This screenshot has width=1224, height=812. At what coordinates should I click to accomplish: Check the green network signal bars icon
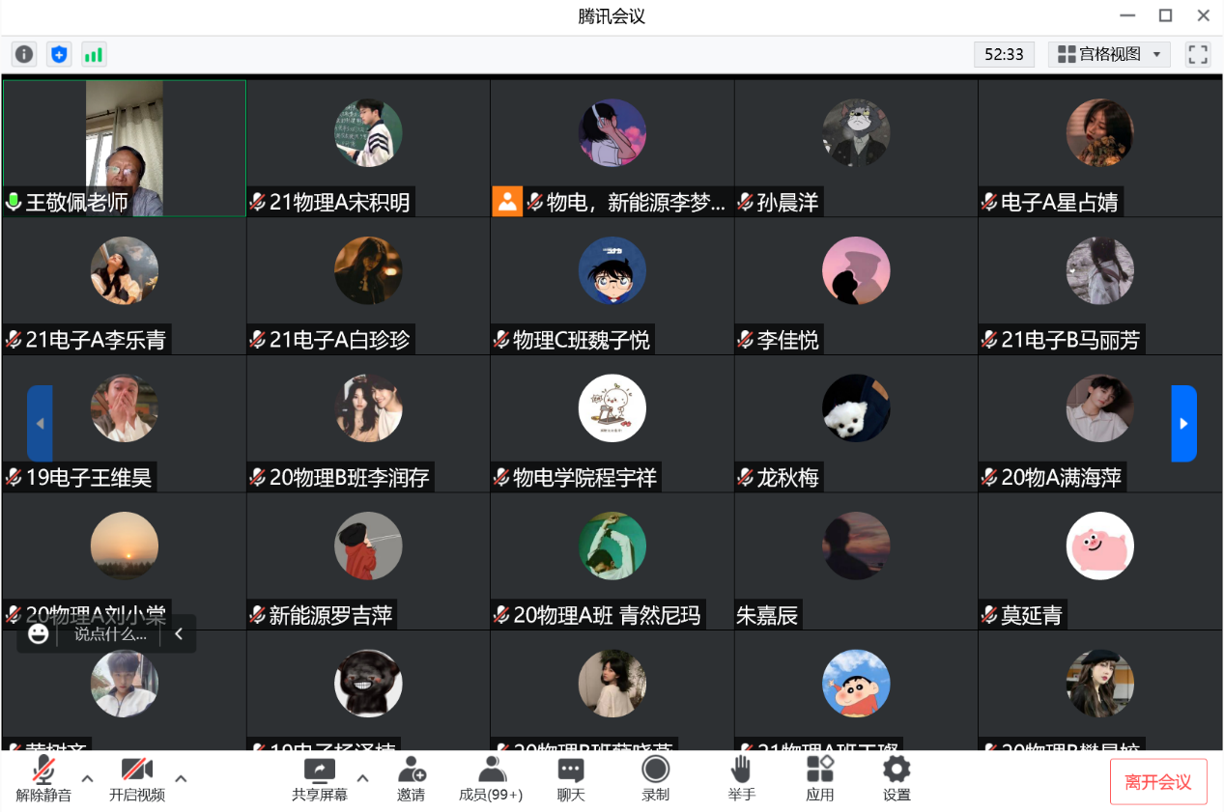94,54
